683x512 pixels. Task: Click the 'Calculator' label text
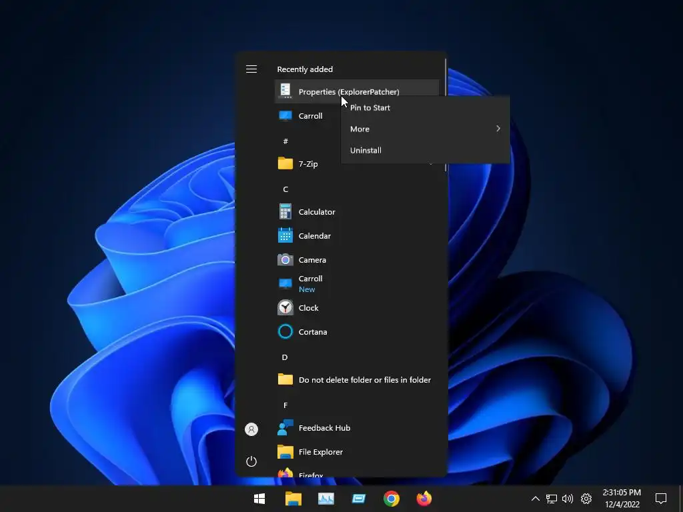click(x=317, y=212)
